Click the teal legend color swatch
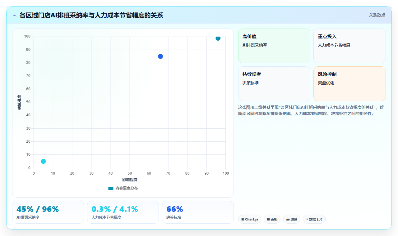This screenshot has height=236, width=398. (x=111, y=189)
